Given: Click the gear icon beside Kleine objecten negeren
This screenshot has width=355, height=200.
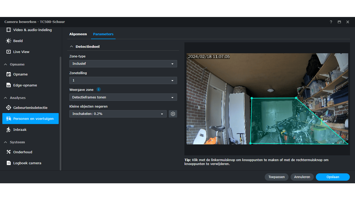Looking at the screenshot, I should pos(173,114).
